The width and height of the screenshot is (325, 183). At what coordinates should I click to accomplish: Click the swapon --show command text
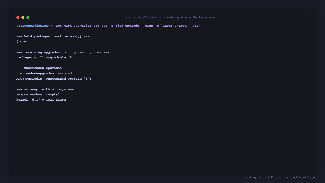(188, 26)
